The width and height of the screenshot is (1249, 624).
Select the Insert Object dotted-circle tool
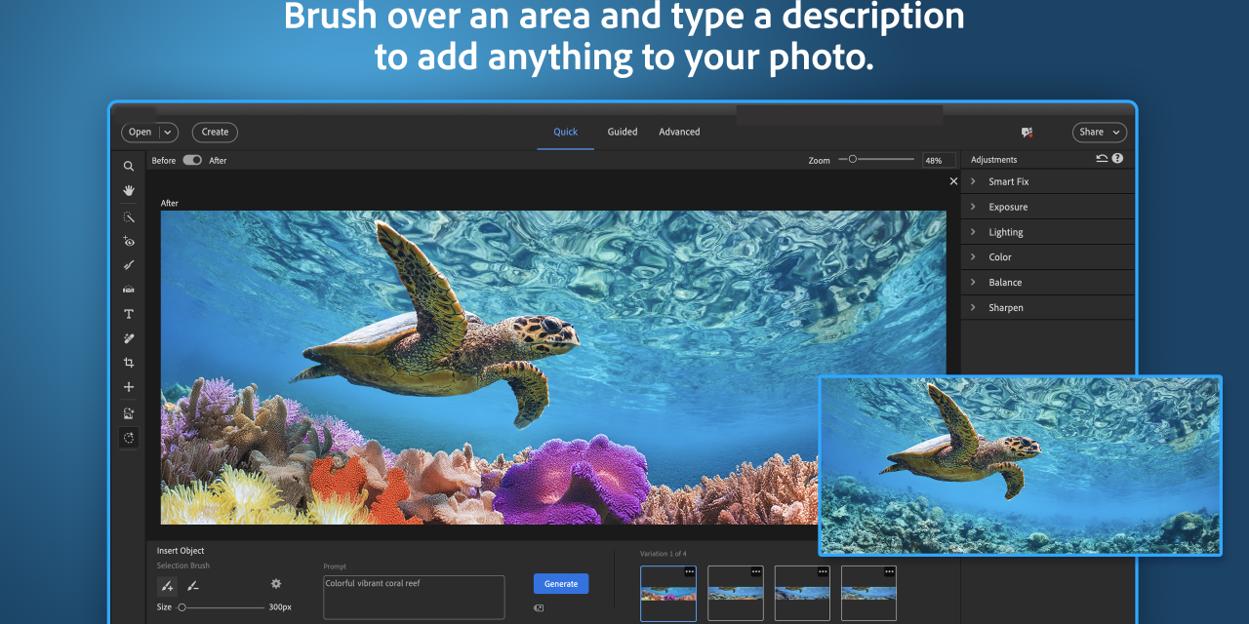[128, 437]
